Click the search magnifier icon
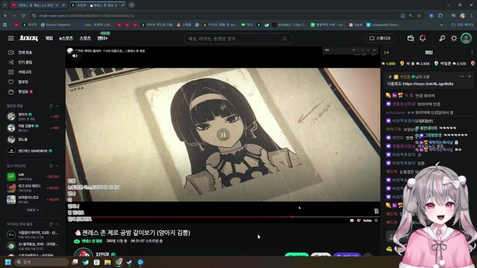Viewport: 477px width, 268px height. [x=285, y=39]
